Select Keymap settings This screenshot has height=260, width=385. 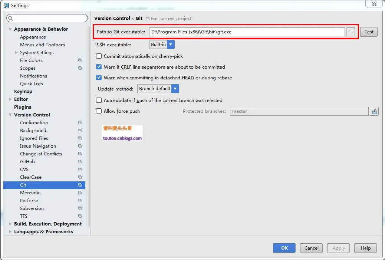23,92
